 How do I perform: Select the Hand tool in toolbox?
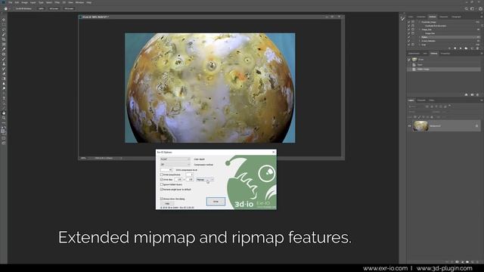tap(4, 113)
